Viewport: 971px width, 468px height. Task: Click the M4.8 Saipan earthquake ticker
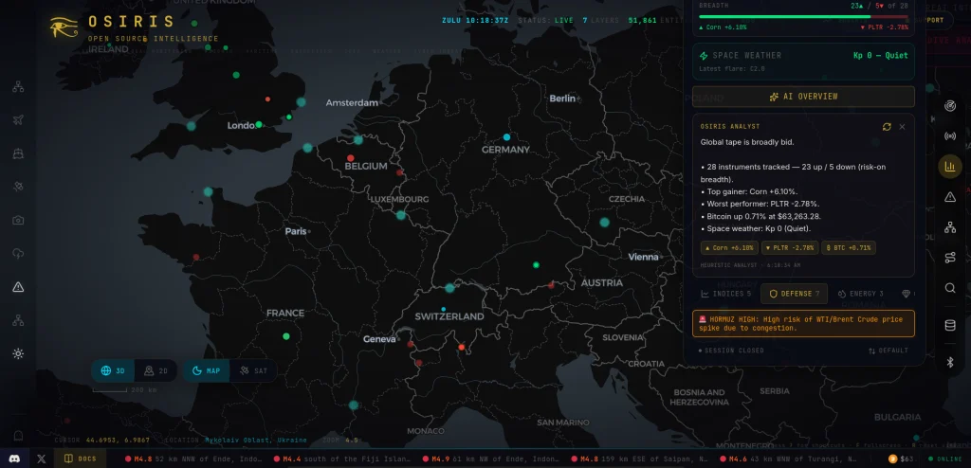pyautogui.click(x=640, y=459)
